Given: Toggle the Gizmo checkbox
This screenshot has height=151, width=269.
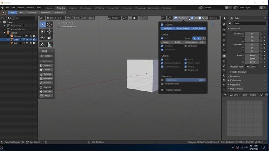Looking at the screenshot, I should [162, 25].
